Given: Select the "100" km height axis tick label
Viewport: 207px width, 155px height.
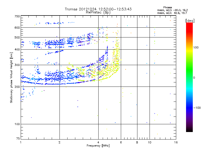Looking at the screenshot, I should [x=17, y=124].
